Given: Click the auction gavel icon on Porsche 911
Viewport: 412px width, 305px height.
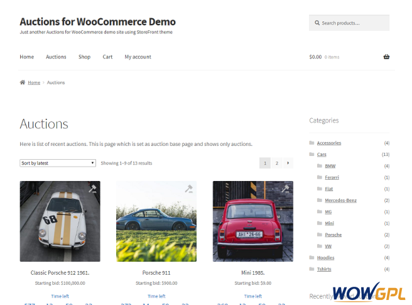Looking at the screenshot, I should [x=189, y=189].
